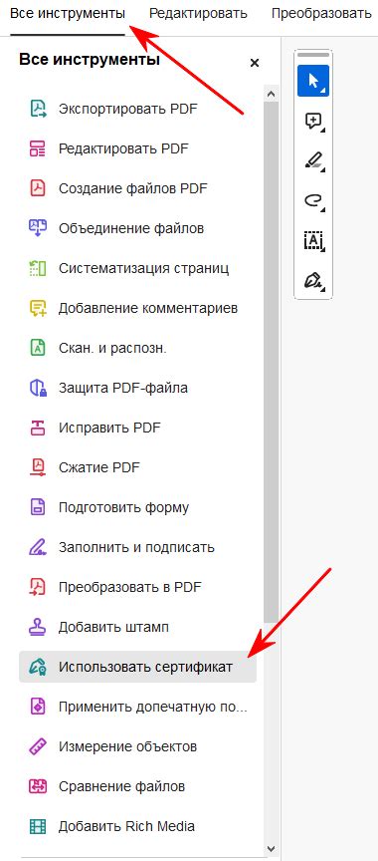Open Измерение объектов label
The height and width of the screenshot is (861, 378).
(127, 746)
